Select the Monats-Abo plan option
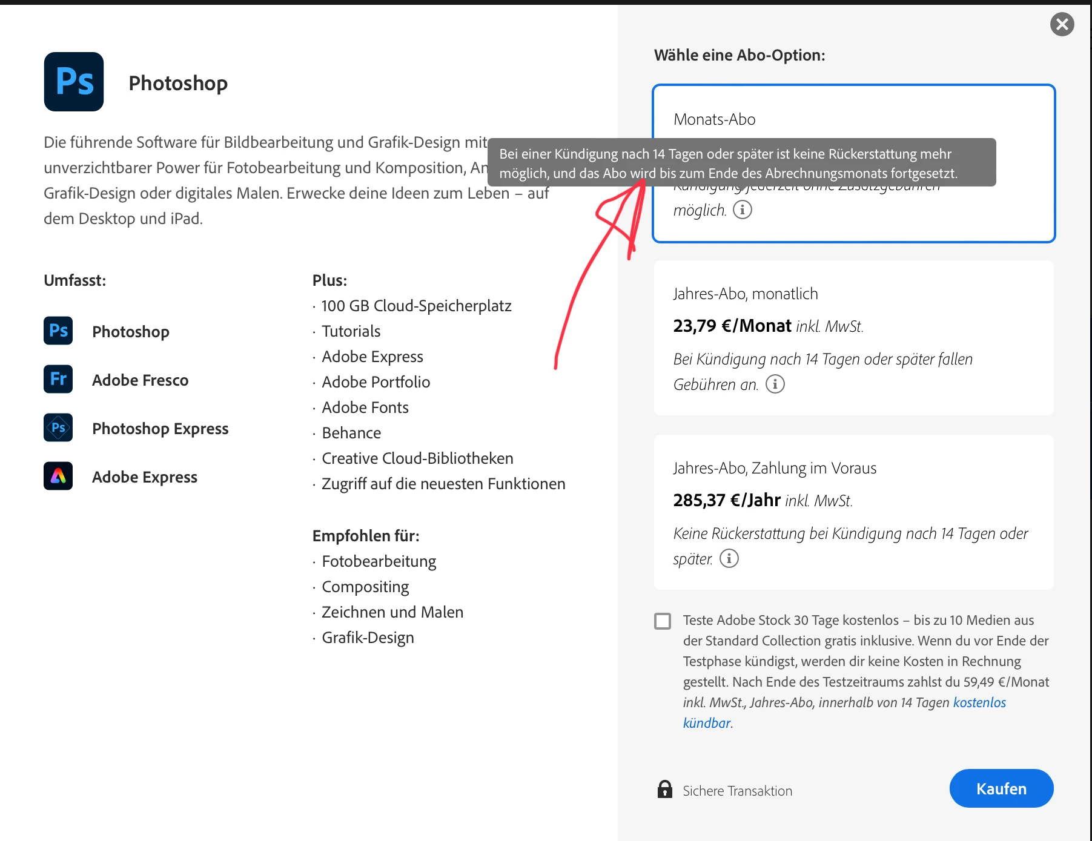Image resolution: width=1092 pixels, height=841 pixels. [854, 163]
